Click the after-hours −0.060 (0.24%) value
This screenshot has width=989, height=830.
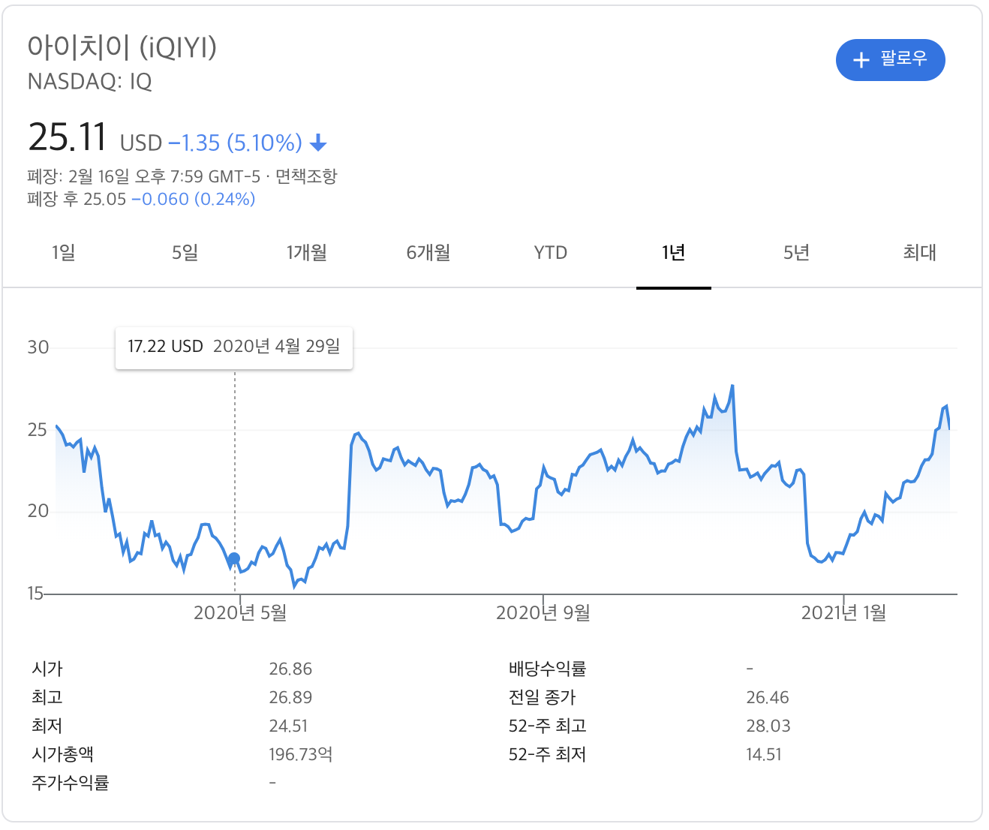pyautogui.click(x=194, y=199)
